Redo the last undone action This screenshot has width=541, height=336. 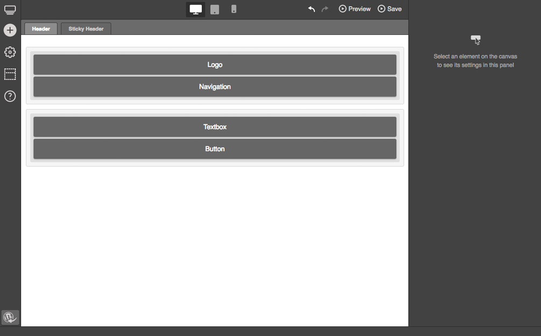pyautogui.click(x=325, y=9)
